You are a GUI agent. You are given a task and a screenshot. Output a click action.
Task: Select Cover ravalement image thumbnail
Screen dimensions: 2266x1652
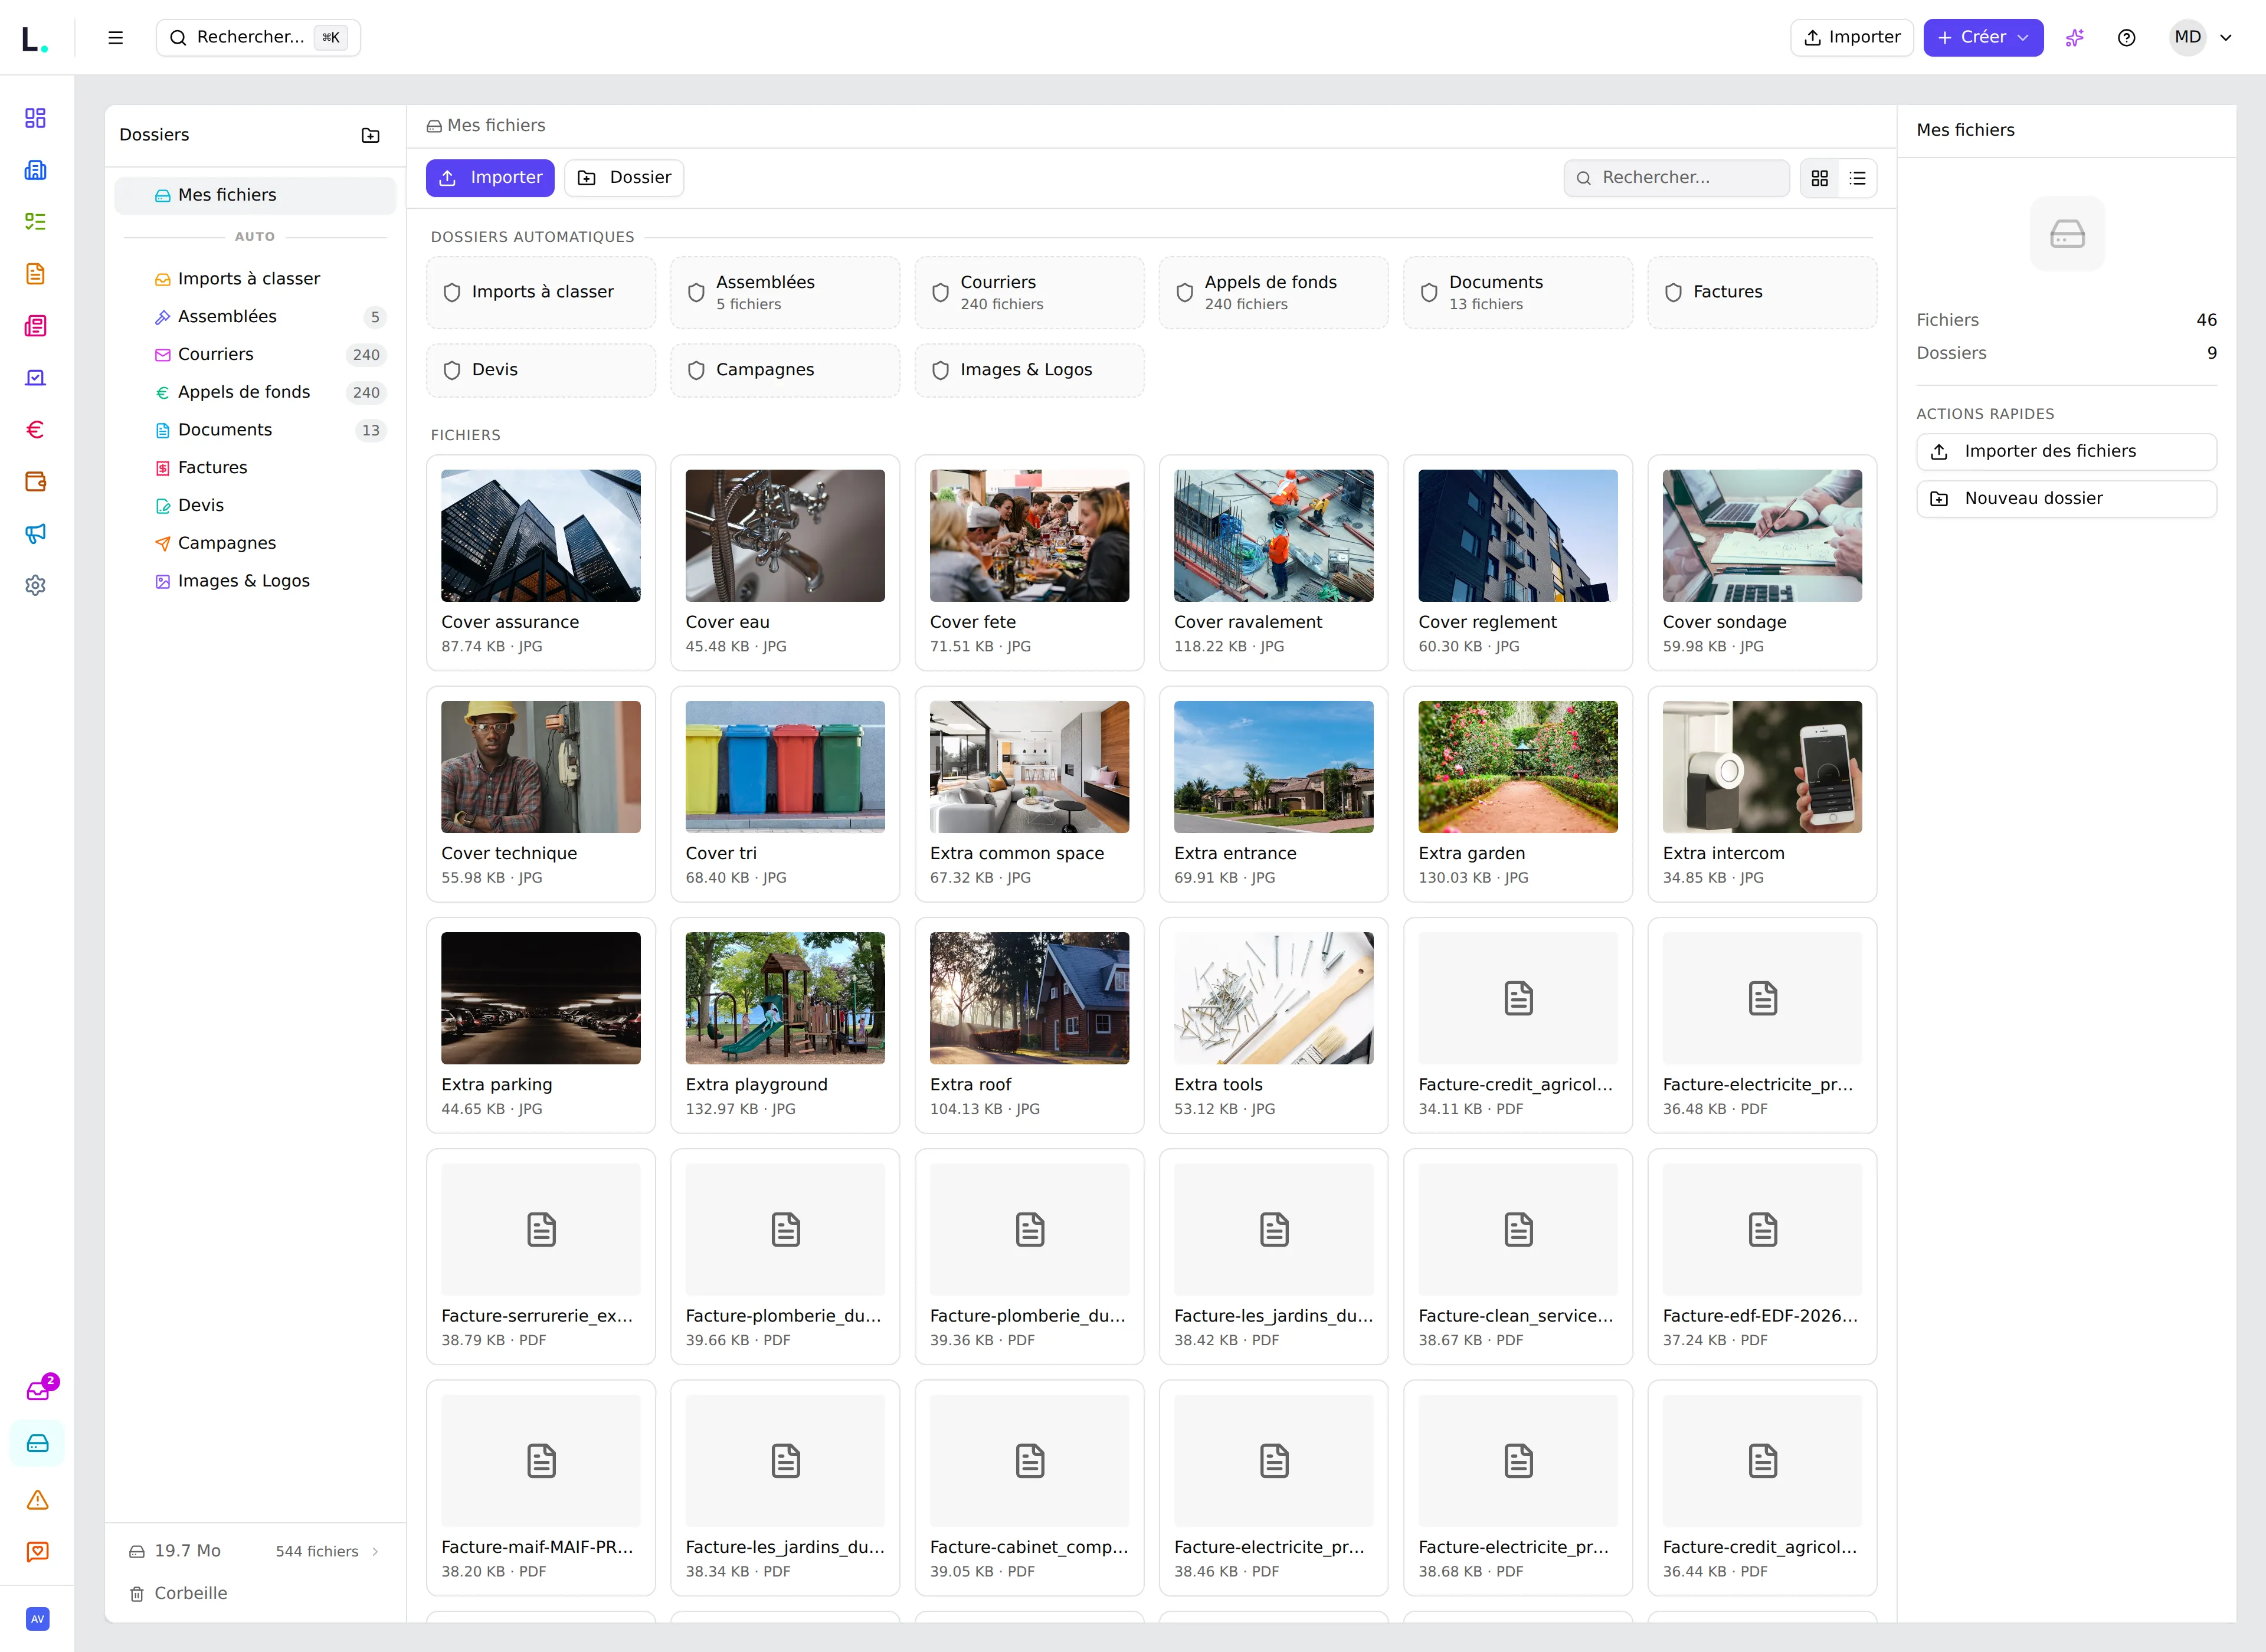click(x=1273, y=536)
